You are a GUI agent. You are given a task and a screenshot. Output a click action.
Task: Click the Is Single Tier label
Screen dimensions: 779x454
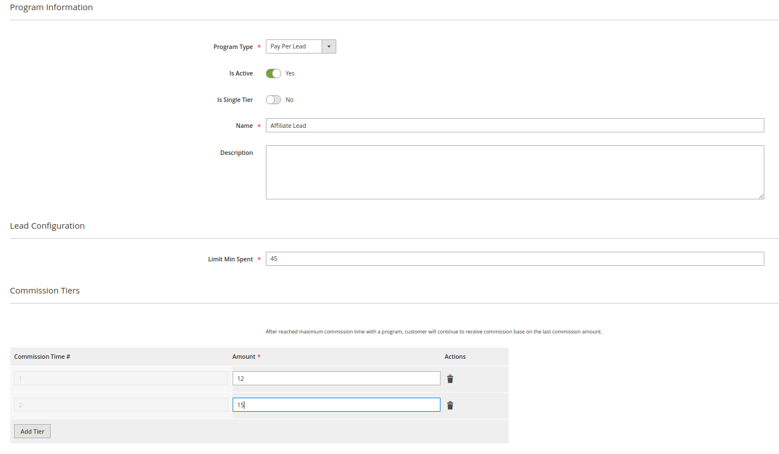[235, 100]
